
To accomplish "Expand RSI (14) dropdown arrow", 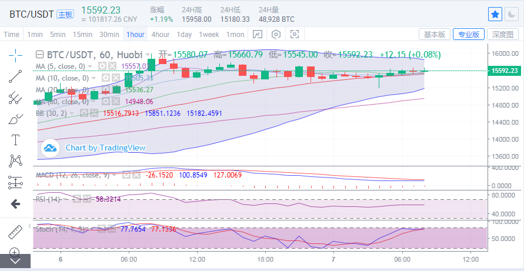I will pos(65,199).
